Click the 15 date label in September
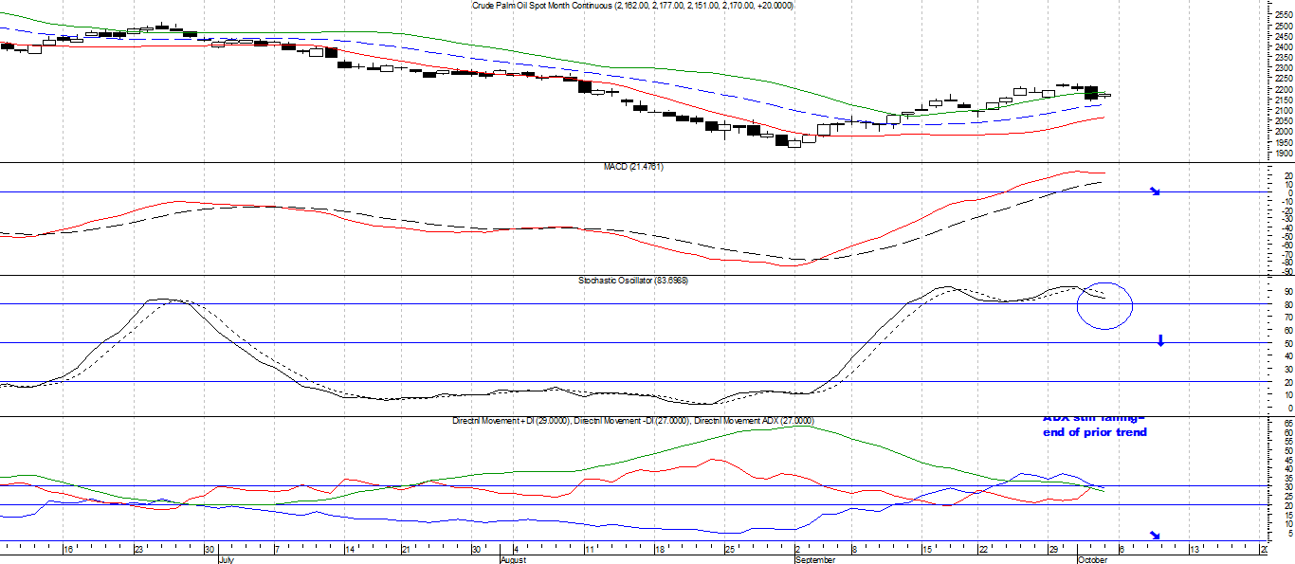 coord(927,549)
